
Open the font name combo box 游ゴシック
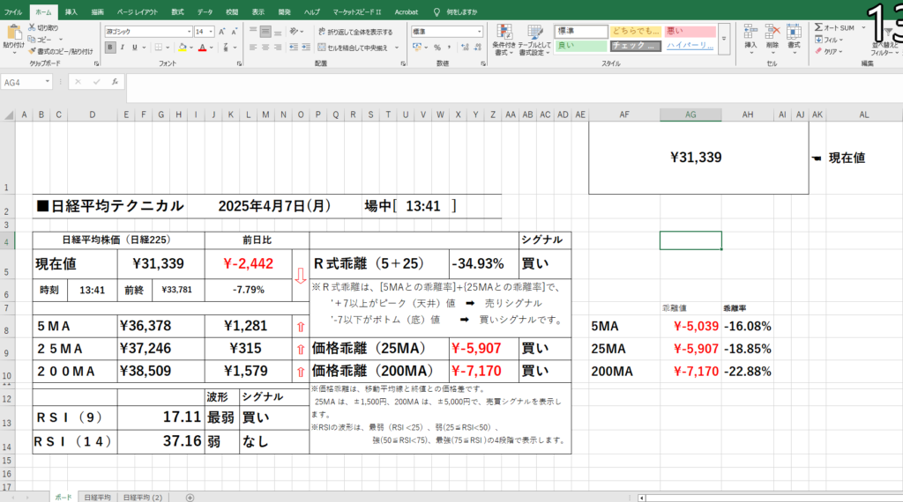pos(148,32)
